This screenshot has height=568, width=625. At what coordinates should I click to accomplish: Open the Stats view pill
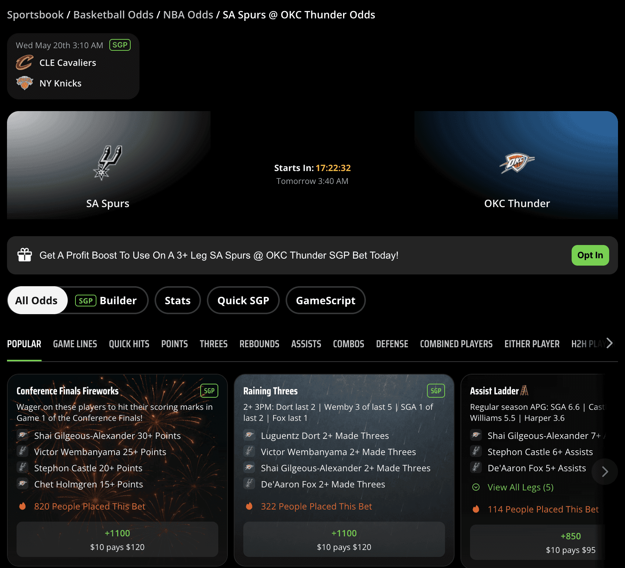point(178,300)
